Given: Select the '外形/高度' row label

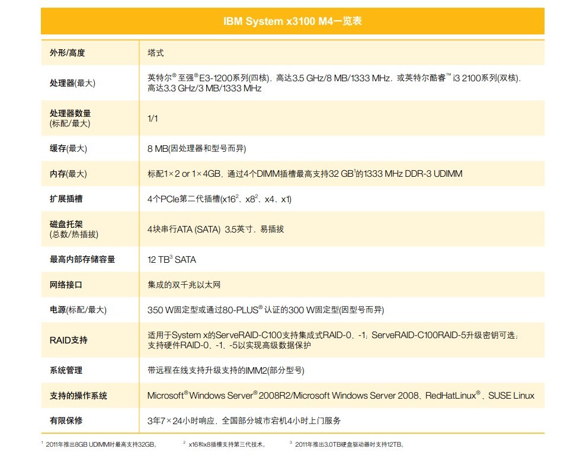Looking at the screenshot, I should pyautogui.click(x=68, y=53).
